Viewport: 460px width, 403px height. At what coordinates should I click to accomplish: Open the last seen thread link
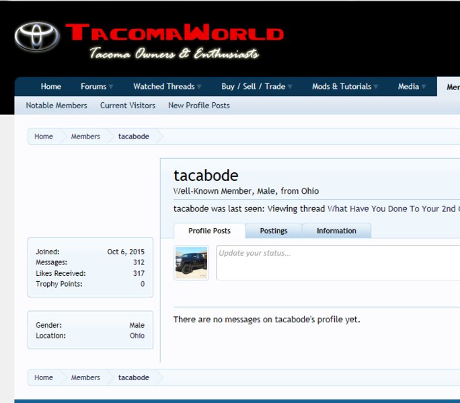click(393, 209)
